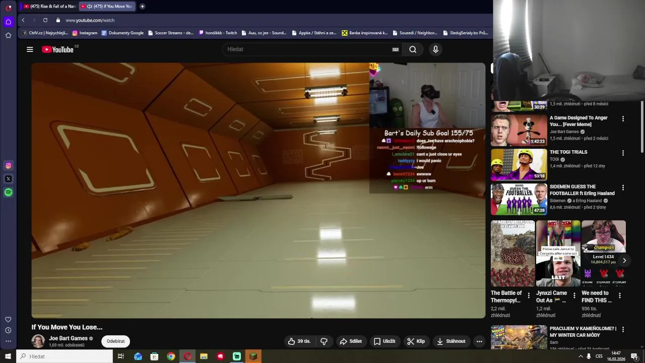Screen dimensions: 645x363
Task: Open more actions menu beside Stáhnout
Action: 479,341
